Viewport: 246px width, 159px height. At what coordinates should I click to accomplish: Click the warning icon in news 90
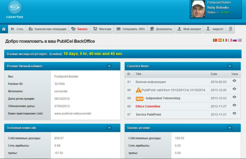(138, 90)
